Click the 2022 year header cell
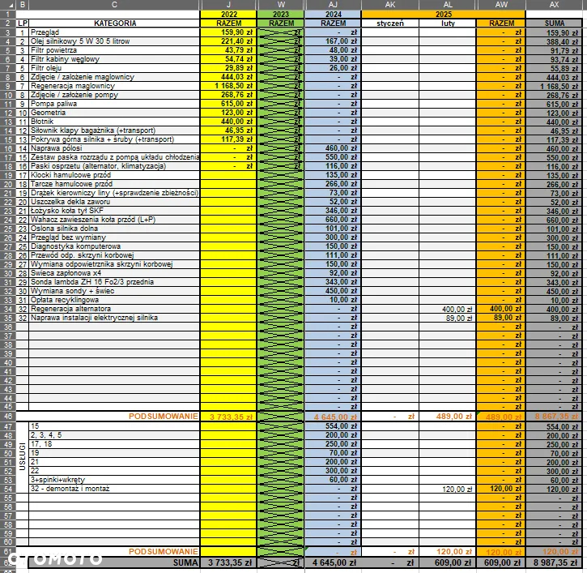587x573 pixels. coord(228,15)
